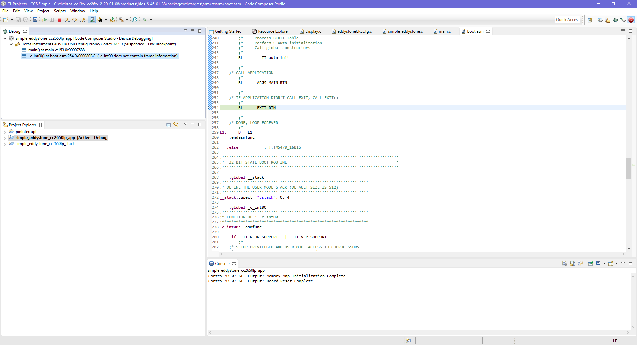Click the Step Into icon
The height and width of the screenshot is (345, 637).
67,20
